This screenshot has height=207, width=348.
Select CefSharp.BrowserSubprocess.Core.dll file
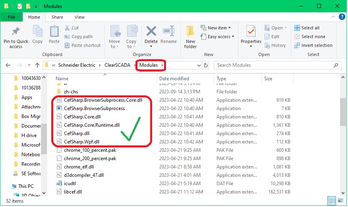(103, 100)
